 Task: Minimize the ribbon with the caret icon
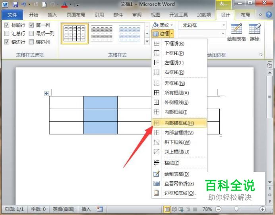(261, 15)
